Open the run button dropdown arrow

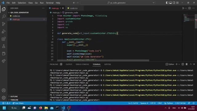[186, 8]
